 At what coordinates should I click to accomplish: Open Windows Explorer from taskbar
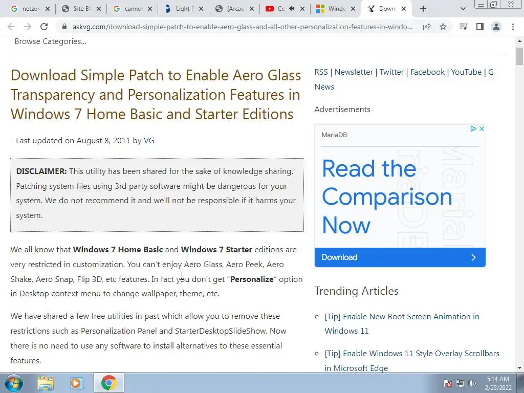46,383
